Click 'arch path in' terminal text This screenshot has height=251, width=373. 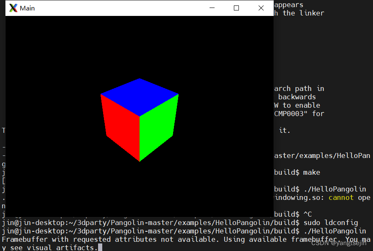click(299, 88)
